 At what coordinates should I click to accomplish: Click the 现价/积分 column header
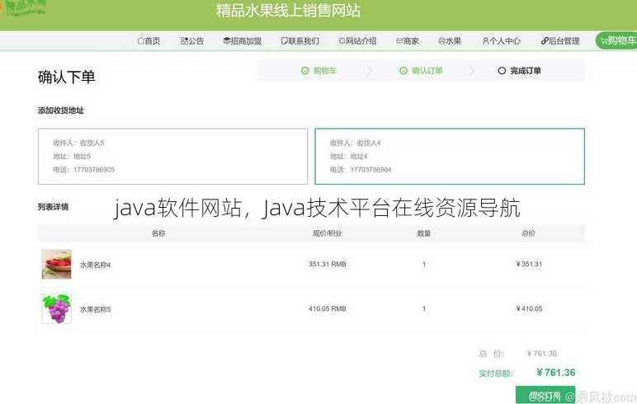coord(328,233)
